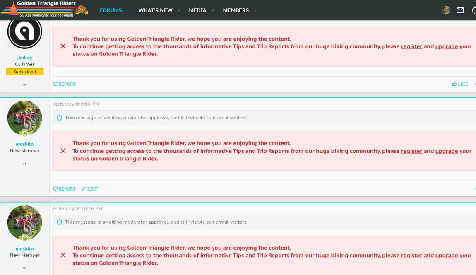Screen dimensions: 476x275
Task: Click the Golden Triangle Riders logo
Action: pyautogui.click(x=45, y=9)
